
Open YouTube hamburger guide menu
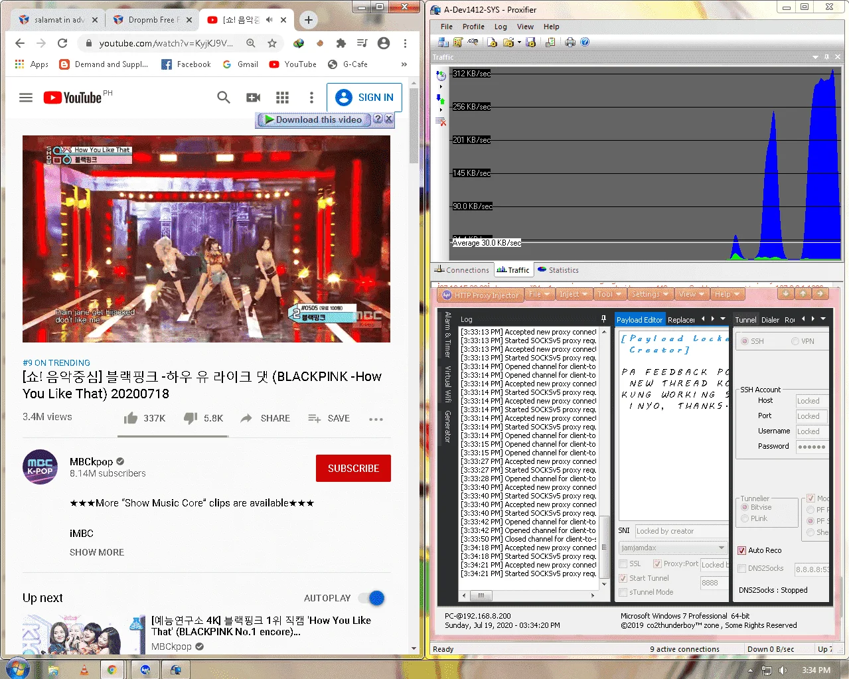pyautogui.click(x=26, y=98)
